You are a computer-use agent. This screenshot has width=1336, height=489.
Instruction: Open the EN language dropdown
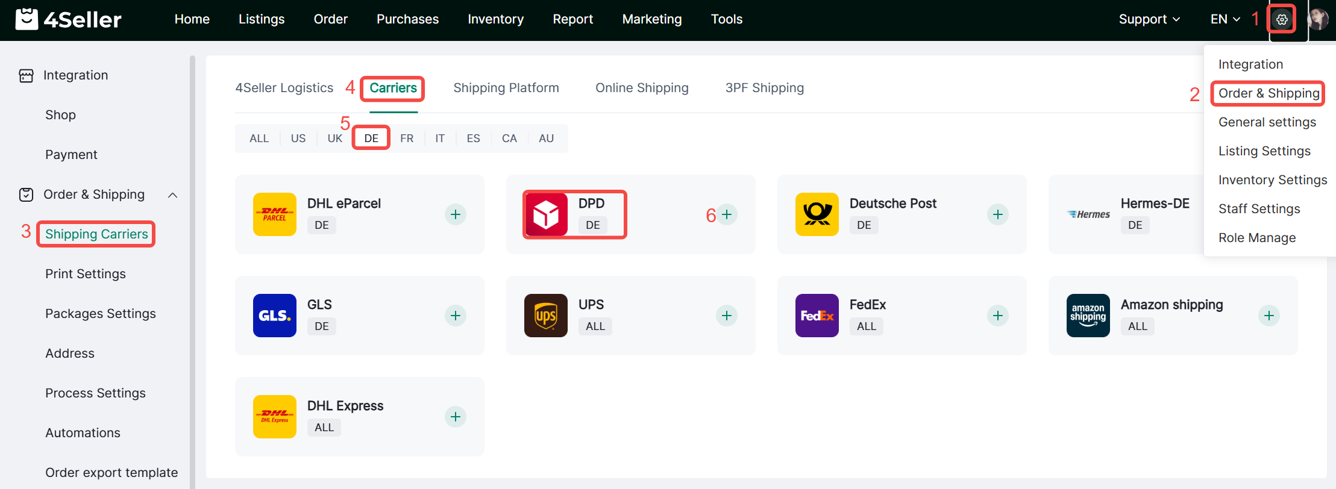pyautogui.click(x=1225, y=19)
